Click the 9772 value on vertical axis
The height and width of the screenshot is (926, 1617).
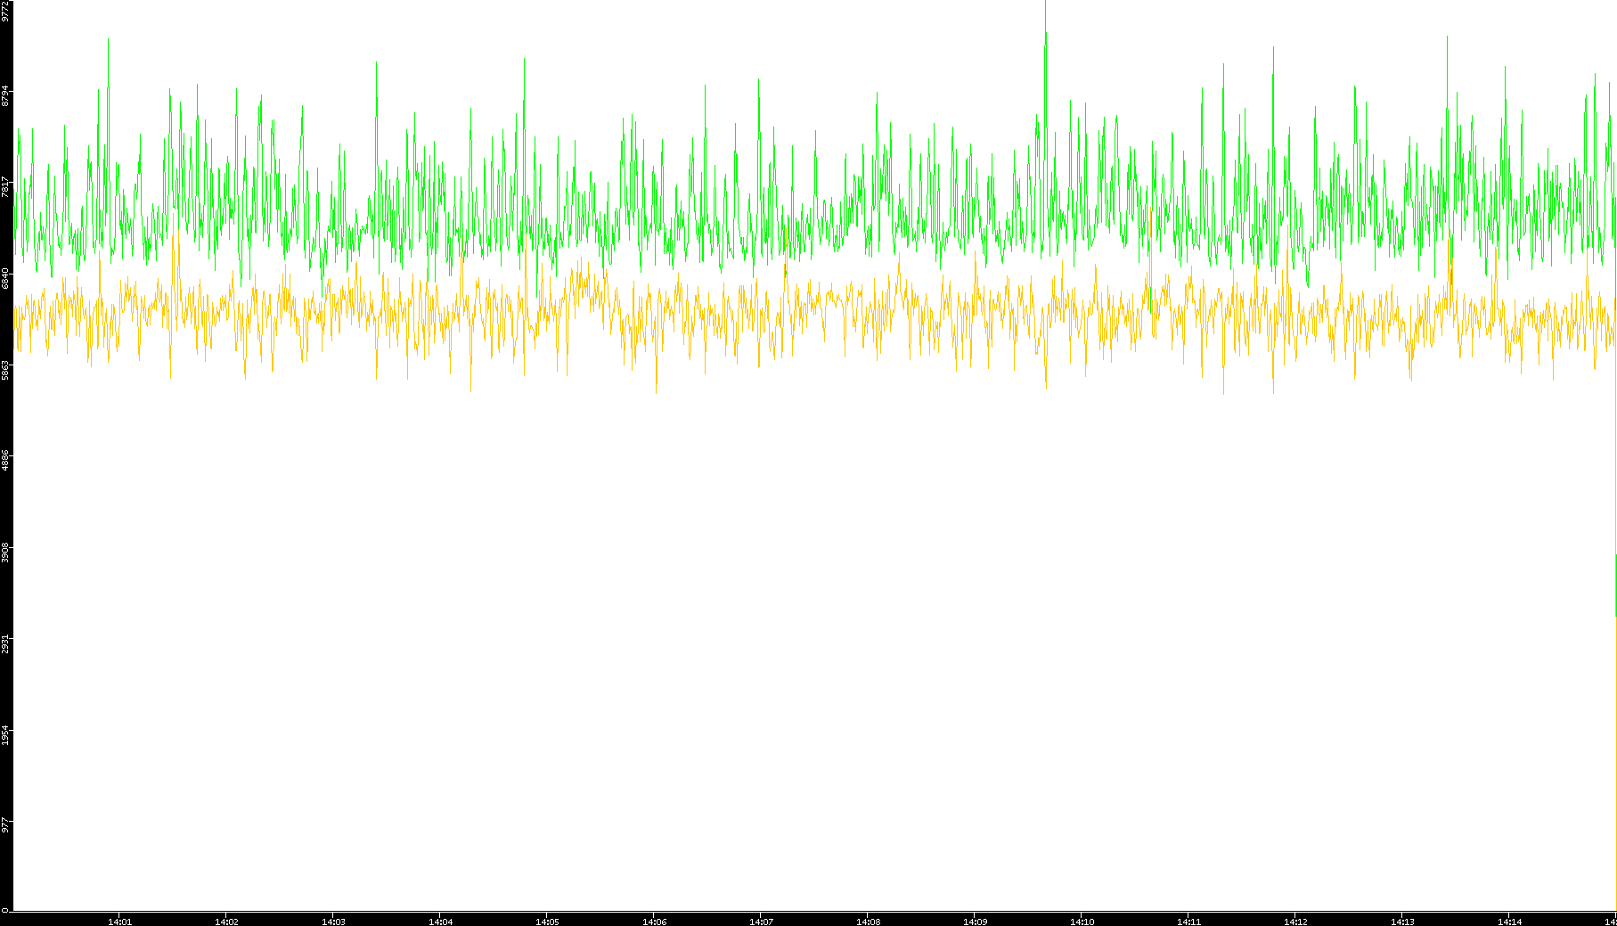point(5,11)
